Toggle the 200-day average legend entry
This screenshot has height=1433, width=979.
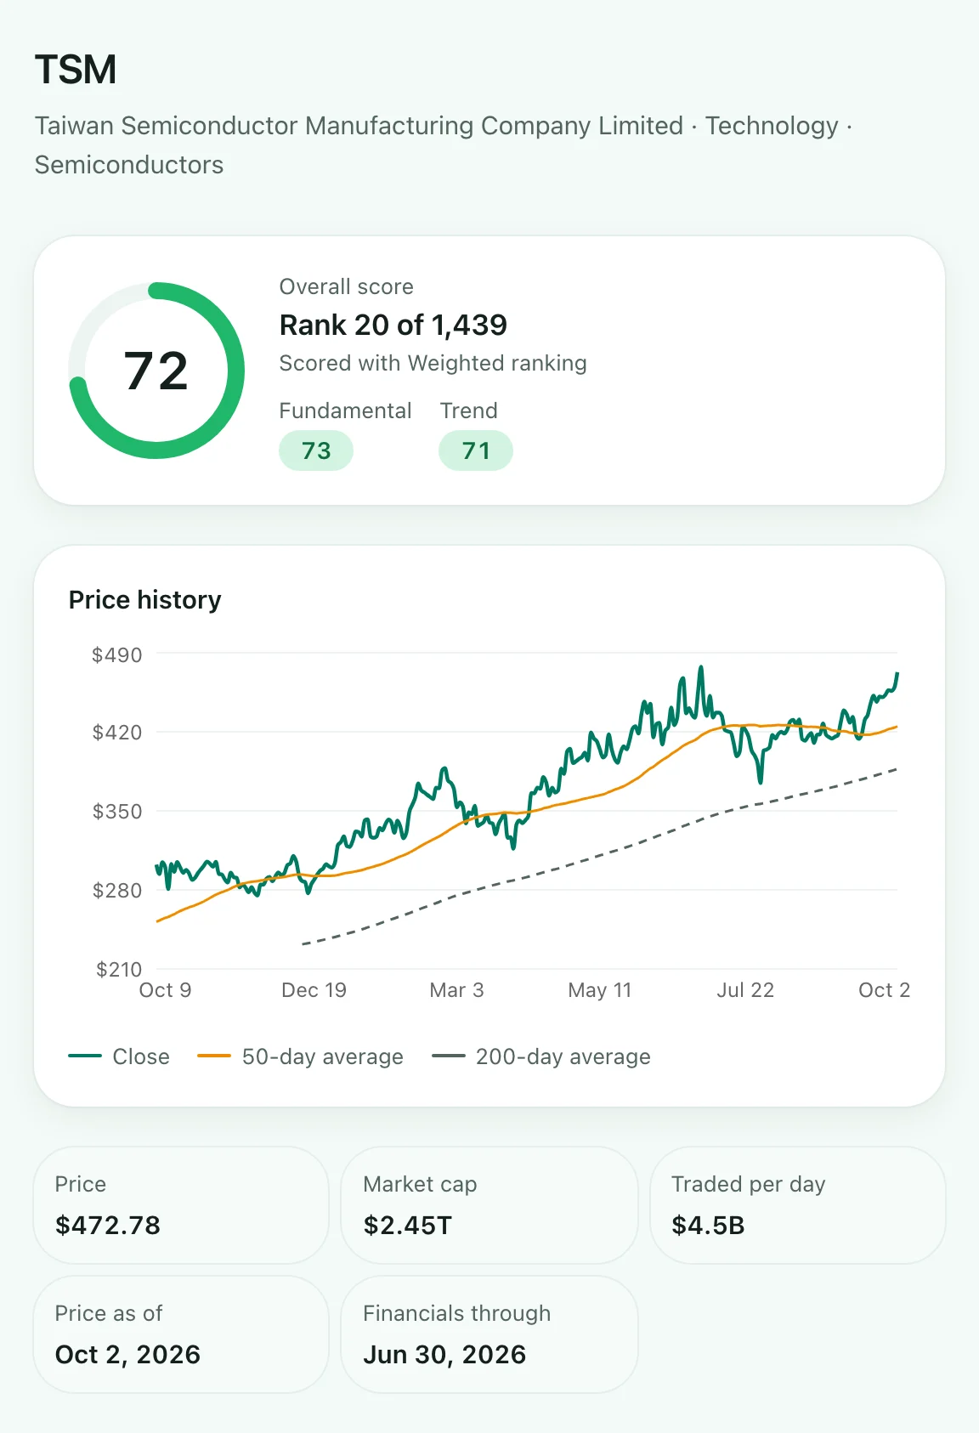tap(541, 1056)
